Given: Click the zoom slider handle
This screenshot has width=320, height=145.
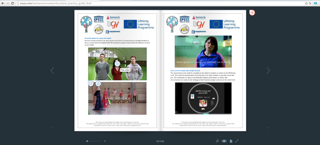Looking at the screenshot, I should [x=87, y=141].
